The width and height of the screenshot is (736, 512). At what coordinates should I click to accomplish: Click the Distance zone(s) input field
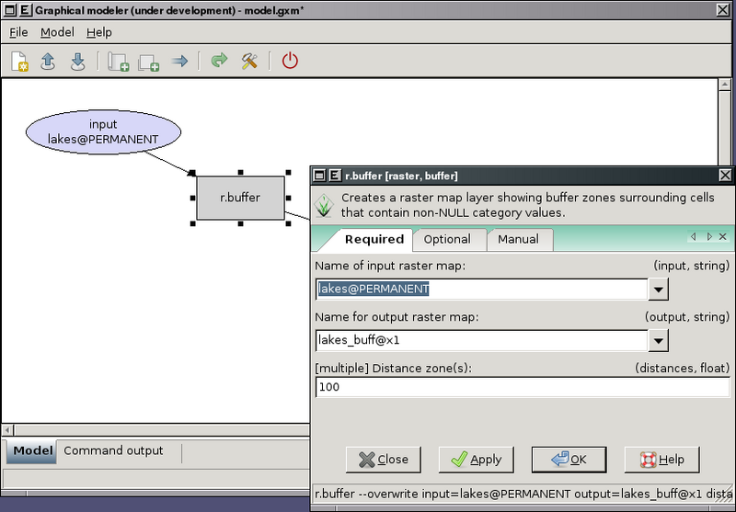click(x=522, y=387)
